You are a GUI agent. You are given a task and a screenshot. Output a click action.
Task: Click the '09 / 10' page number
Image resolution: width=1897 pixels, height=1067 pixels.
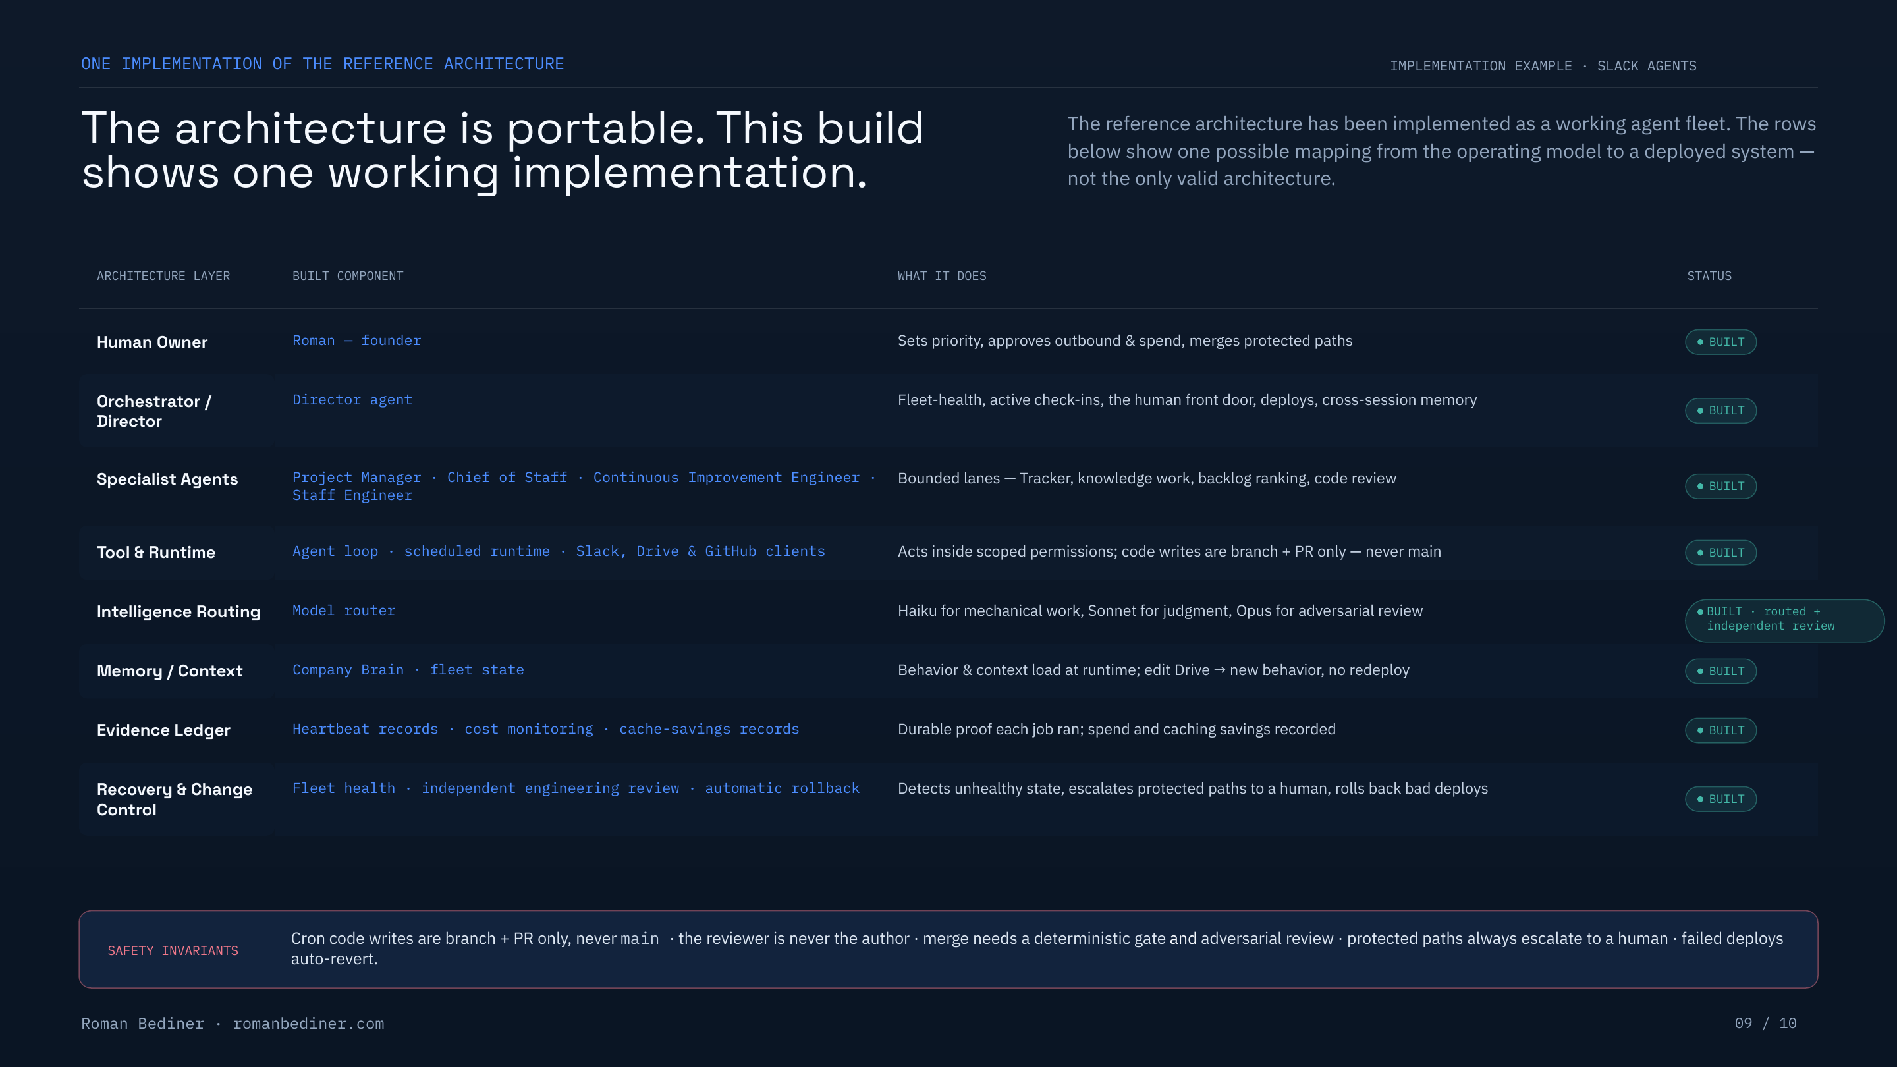(1765, 1023)
